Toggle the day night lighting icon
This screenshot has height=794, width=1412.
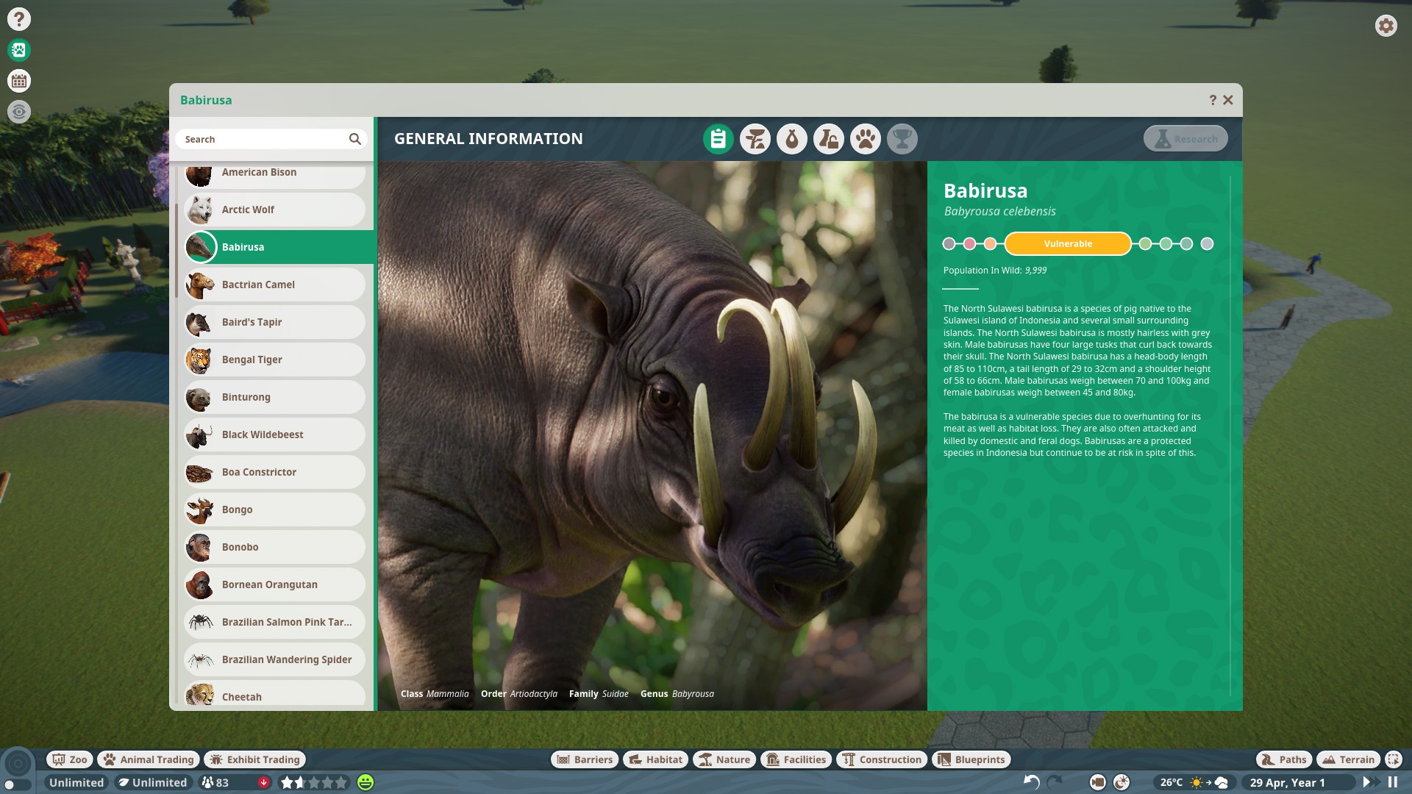[1122, 782]
